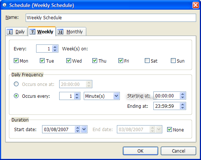
Task: Uncheck the Thu checkbox
Action: pyautogui.click(x=95, y=61)
